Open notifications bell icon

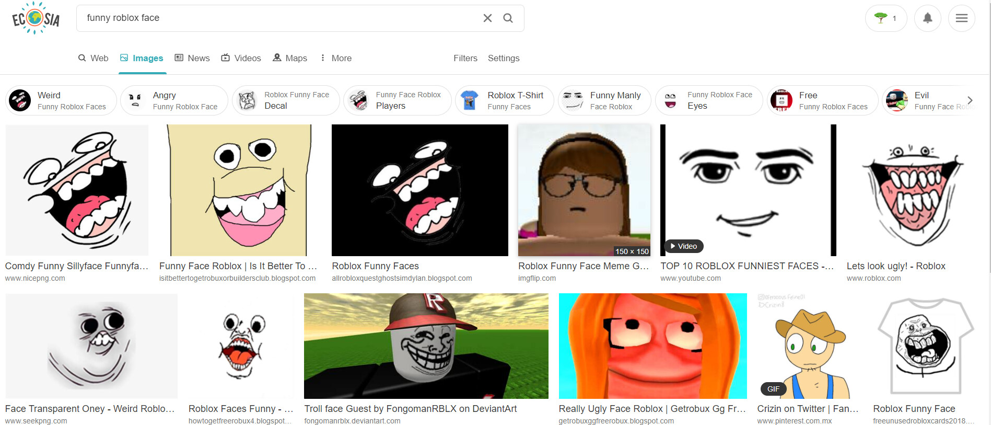pyautogui.click(x=928, y=18)
